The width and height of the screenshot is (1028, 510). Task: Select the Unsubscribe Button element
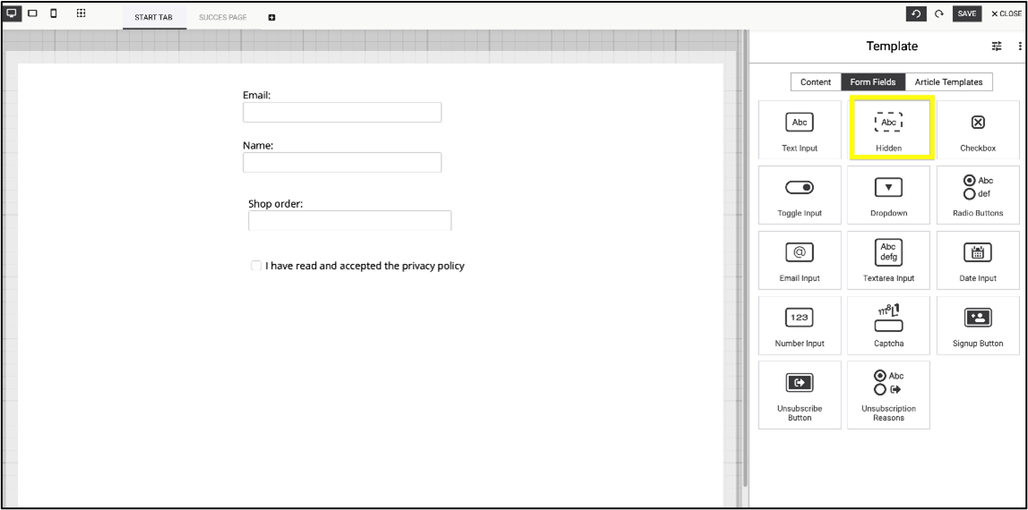tap(799, 395)
